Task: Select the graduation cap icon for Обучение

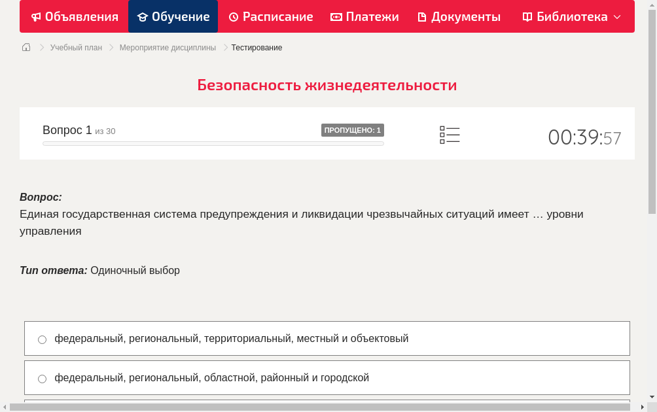Action: [x=142, y=16]
